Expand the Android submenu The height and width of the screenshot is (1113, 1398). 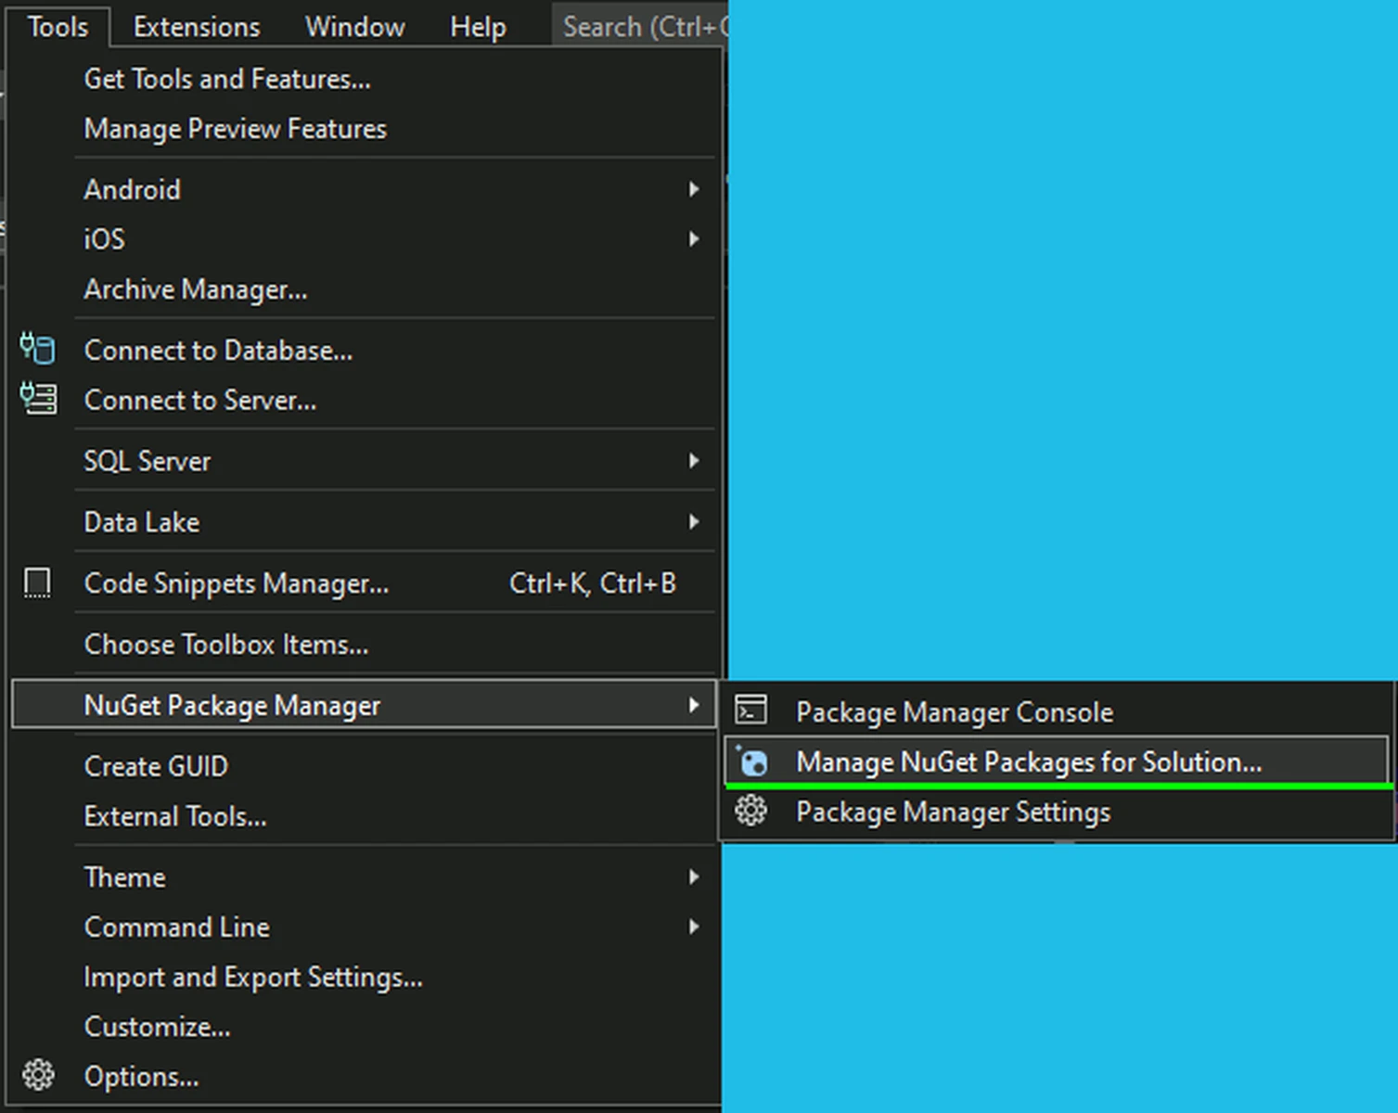(695, 189)
